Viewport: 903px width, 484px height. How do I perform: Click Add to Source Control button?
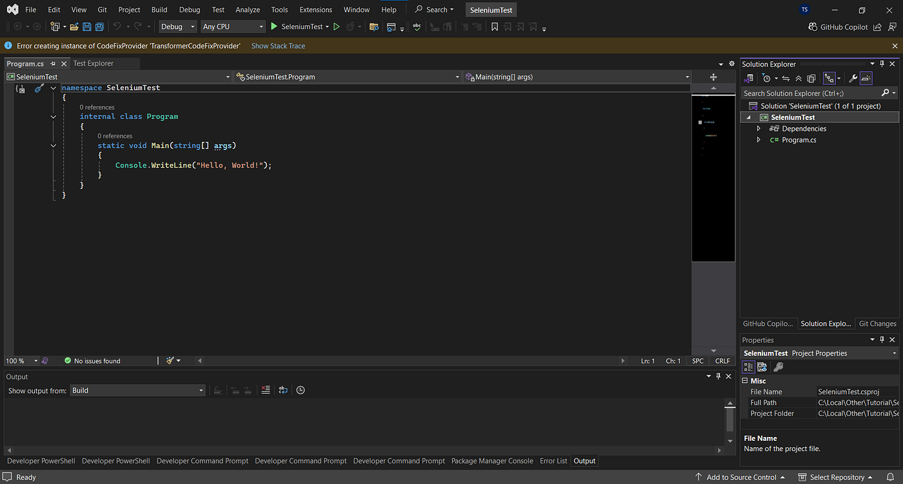[x=740, y=477]
